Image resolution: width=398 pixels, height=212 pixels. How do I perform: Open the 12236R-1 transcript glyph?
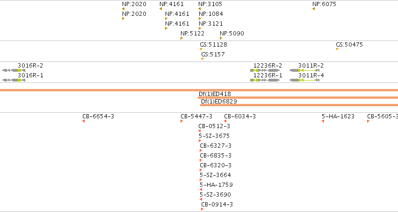click(265, 80)
